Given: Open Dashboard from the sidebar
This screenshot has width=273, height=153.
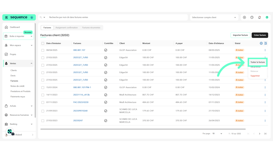Looking at the screenshot, I should tap(15, 27).
